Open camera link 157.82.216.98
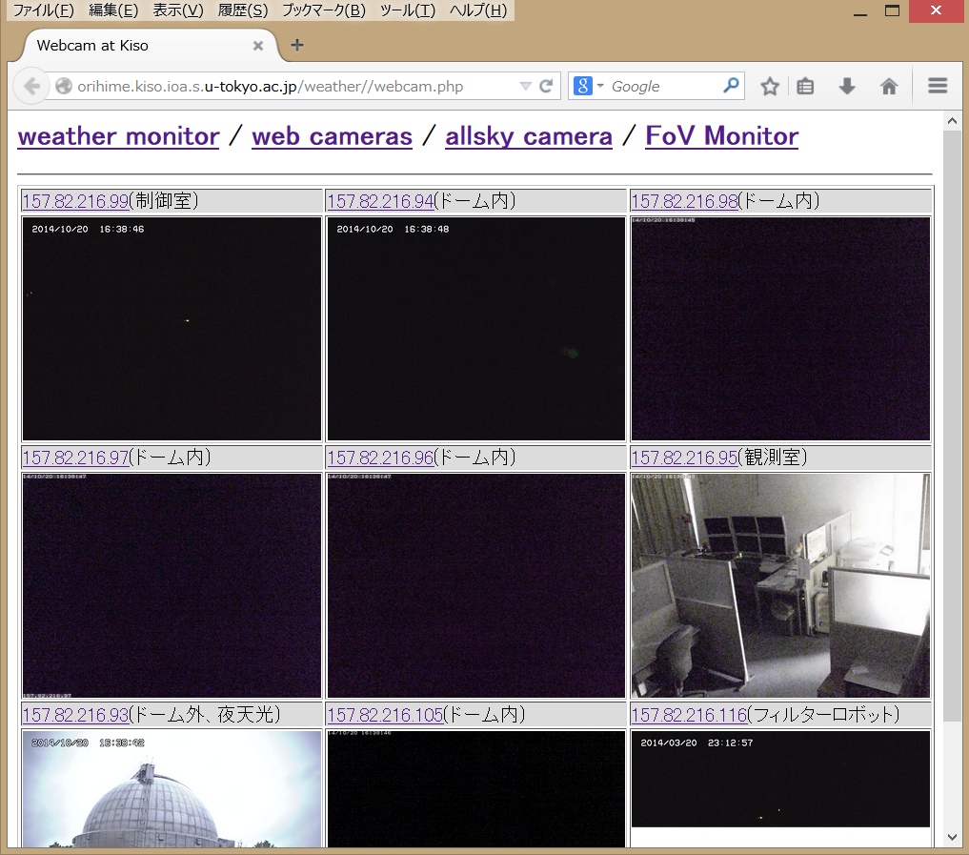 (x=685, y=201)
